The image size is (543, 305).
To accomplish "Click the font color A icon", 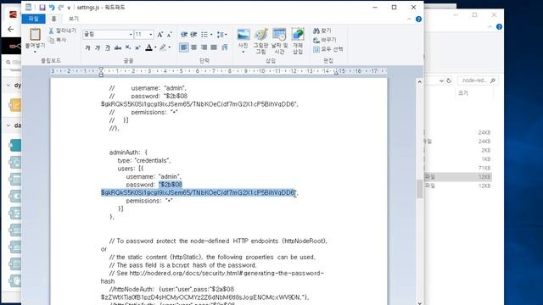I will (148, 47).
